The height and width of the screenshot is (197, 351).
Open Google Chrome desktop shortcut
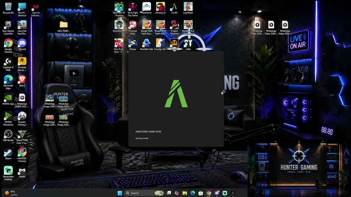click(8, 46)
